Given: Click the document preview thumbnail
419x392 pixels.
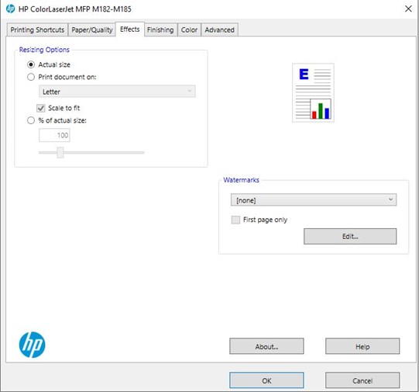Looking at the screenshot, I should pyautogui.click(x=313, y=92).
